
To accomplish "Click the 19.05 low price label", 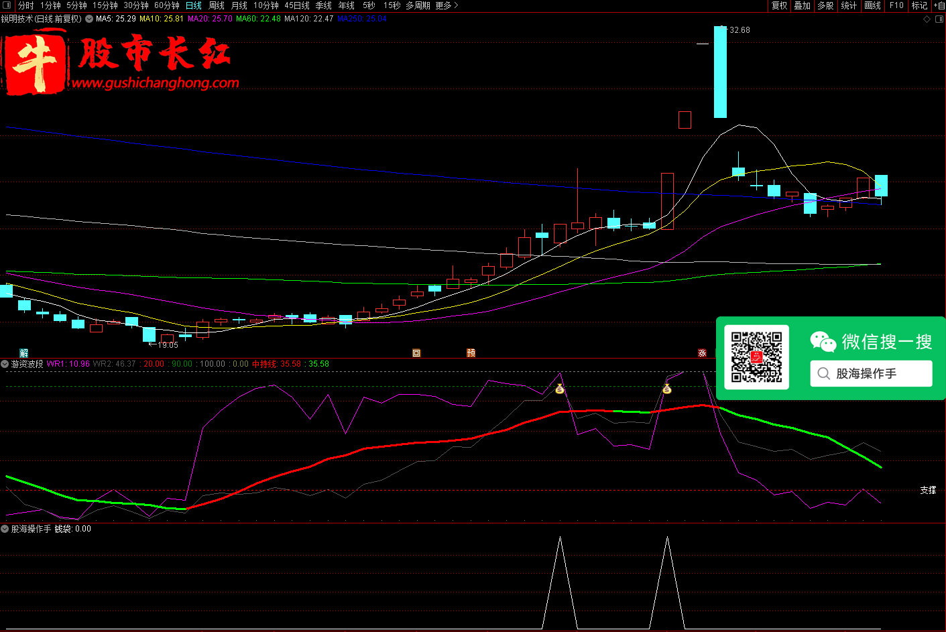I will pyautogui.click(x=168, y=345).
